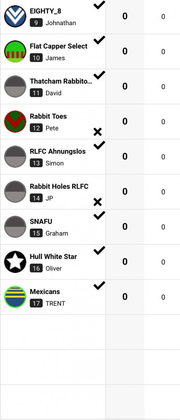Toggle the checkmark on Mexicans row
This screenshot has width=180, height=420.
pyautogui.click(x=99, y=286)
